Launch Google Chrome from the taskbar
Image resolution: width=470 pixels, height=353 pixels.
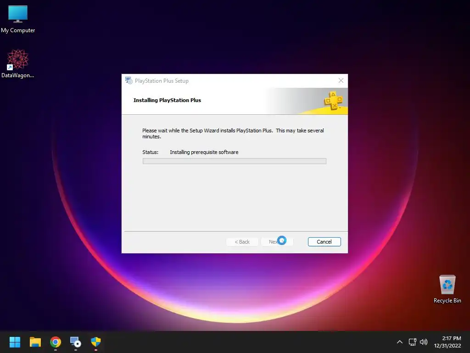[x=56, y=342]
